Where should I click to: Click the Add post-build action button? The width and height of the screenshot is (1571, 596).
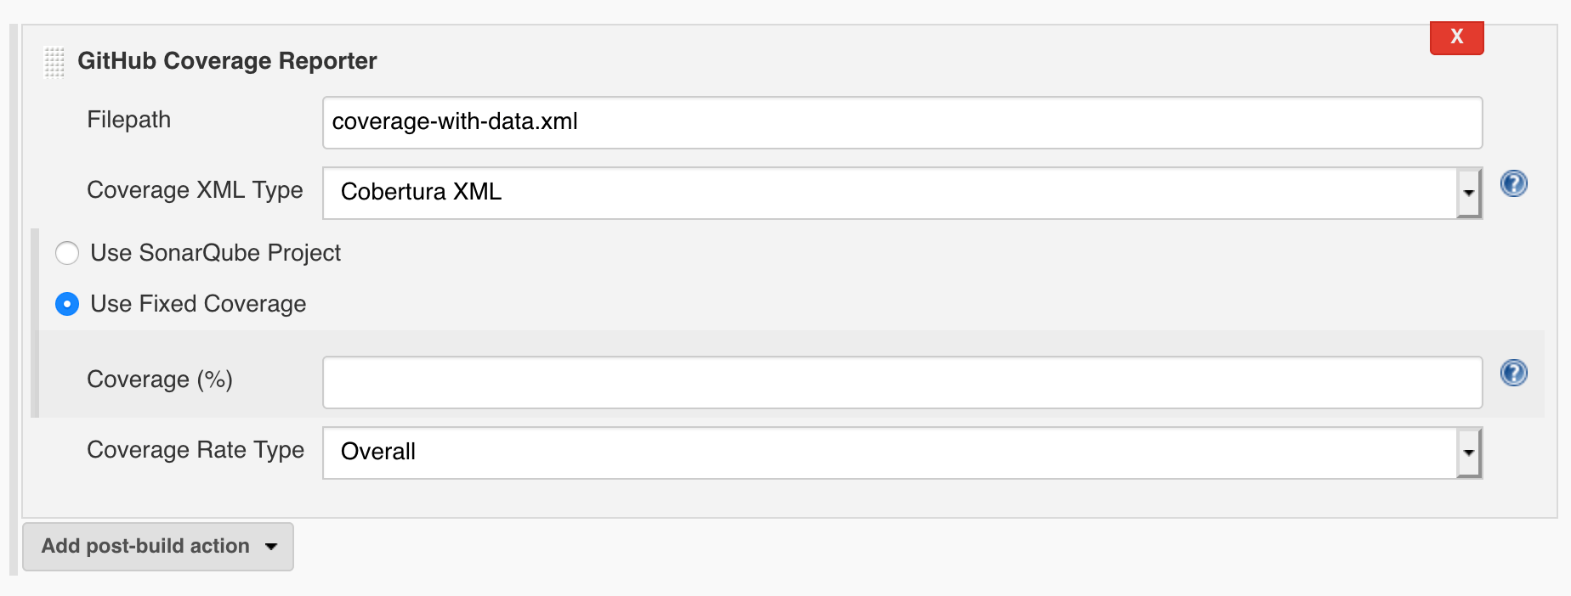145,547
